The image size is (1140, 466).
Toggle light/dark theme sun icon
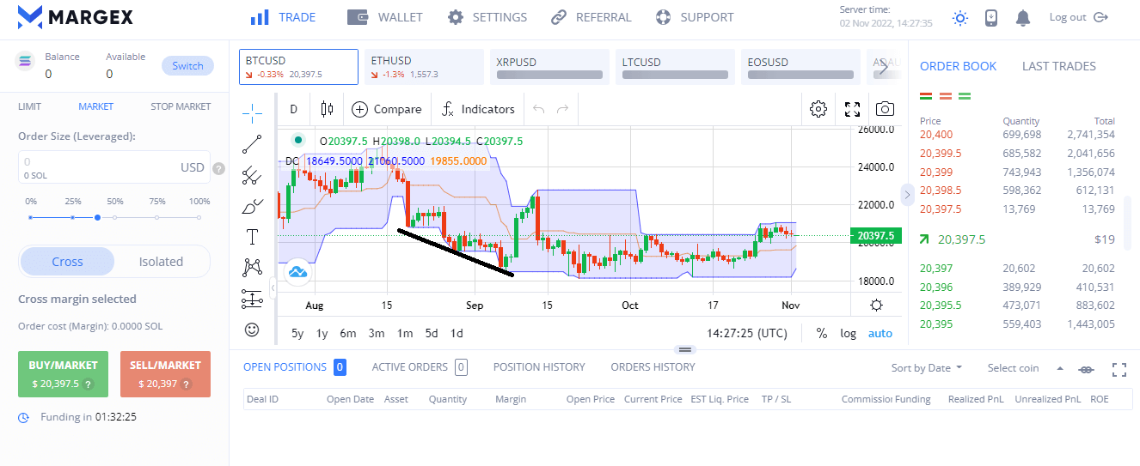tap(960, 18)
